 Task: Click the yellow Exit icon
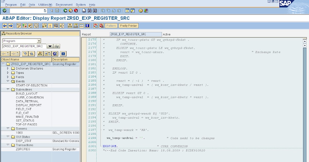(x=71, y=11)
